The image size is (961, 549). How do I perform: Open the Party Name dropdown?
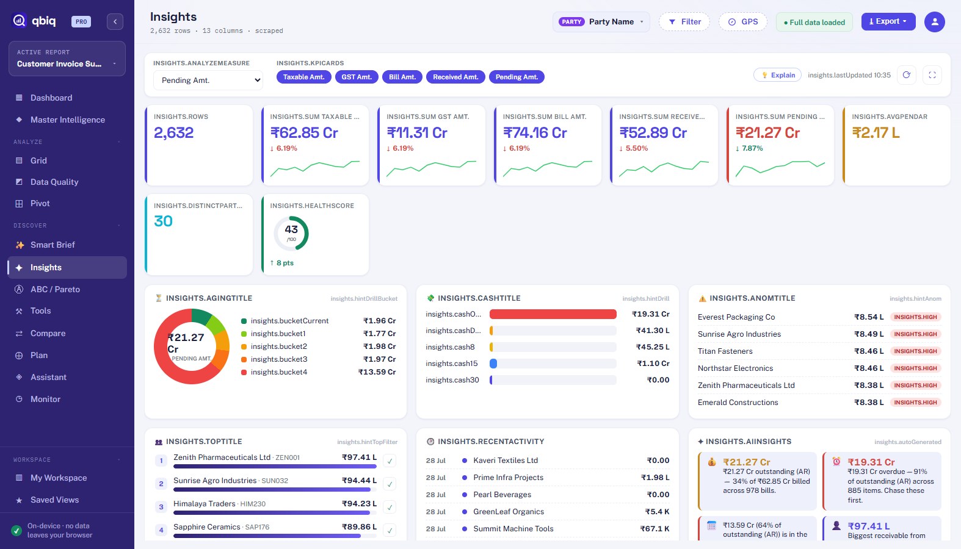point(601,22)
